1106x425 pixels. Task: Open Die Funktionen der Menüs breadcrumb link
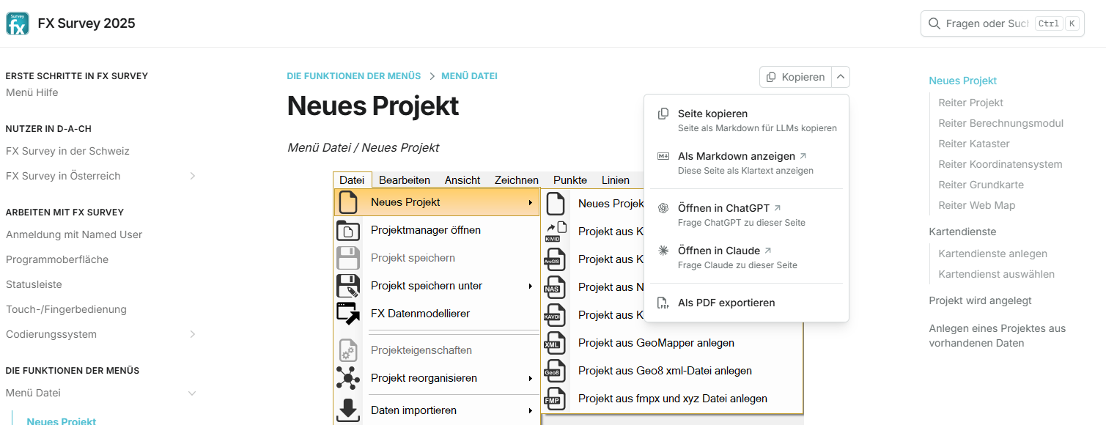click(354, 76)
